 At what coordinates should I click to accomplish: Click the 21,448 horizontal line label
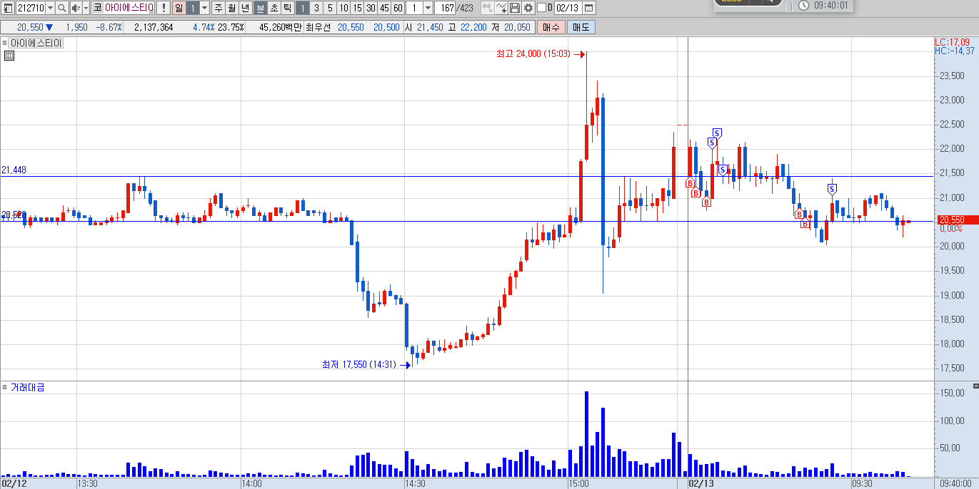[x=14, y=170]
